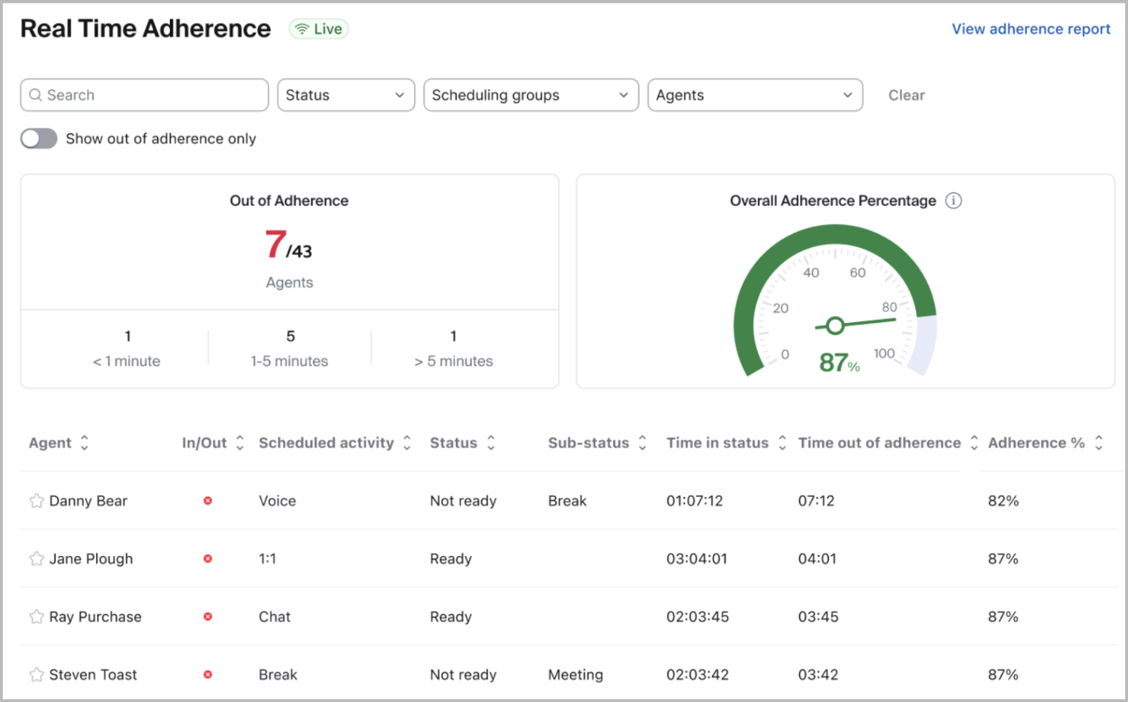Viewport: 1128px width, 702px height.
Task: Click the star icon next to Ray Purchase
Action: pos(37,617)
